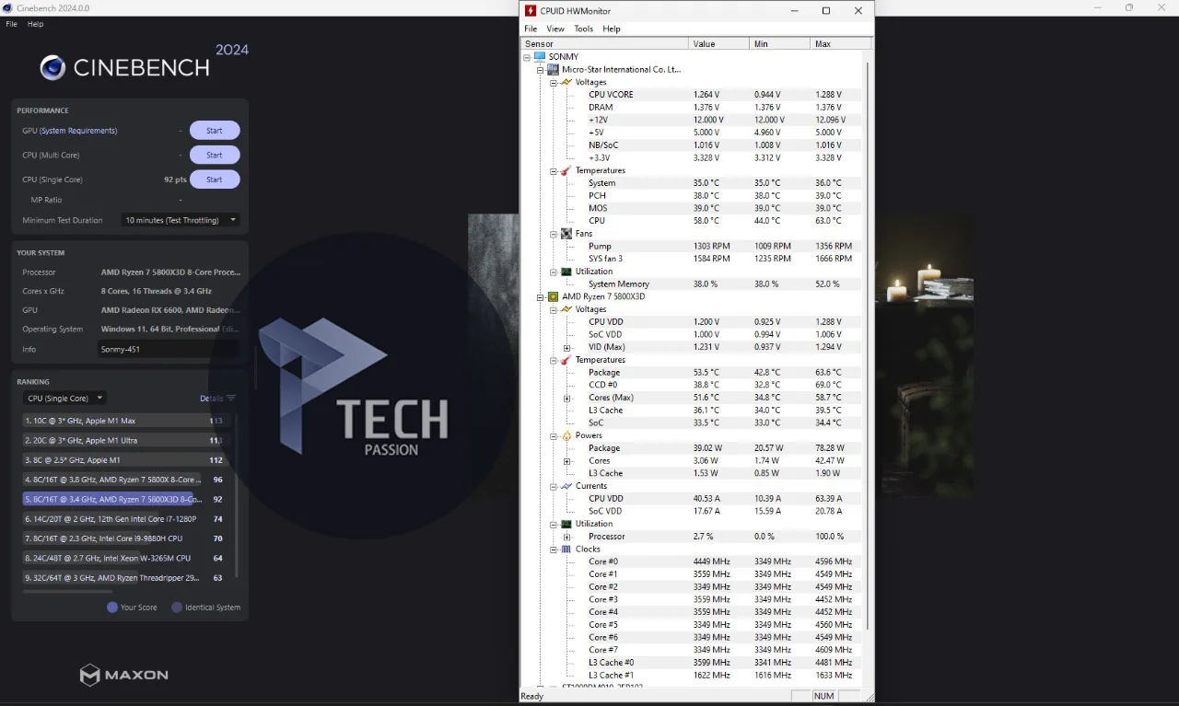Click the Details link in Ranking
The image size is (1179, 706).
211,399
